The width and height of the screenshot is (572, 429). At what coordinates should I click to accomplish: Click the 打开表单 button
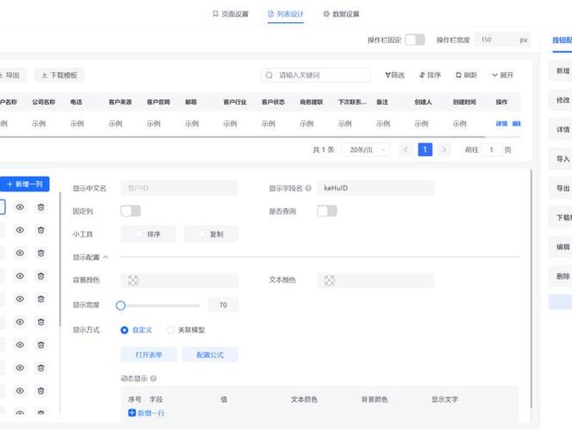pyautogui.click(x=149, y=355)
